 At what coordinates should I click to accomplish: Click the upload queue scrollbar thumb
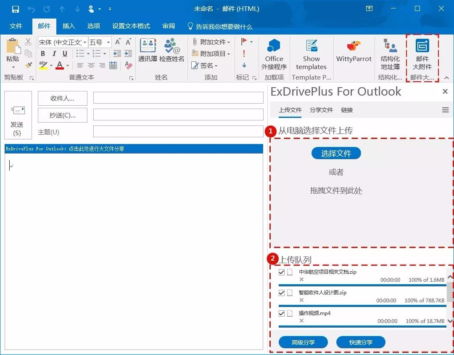coord(450,291)
